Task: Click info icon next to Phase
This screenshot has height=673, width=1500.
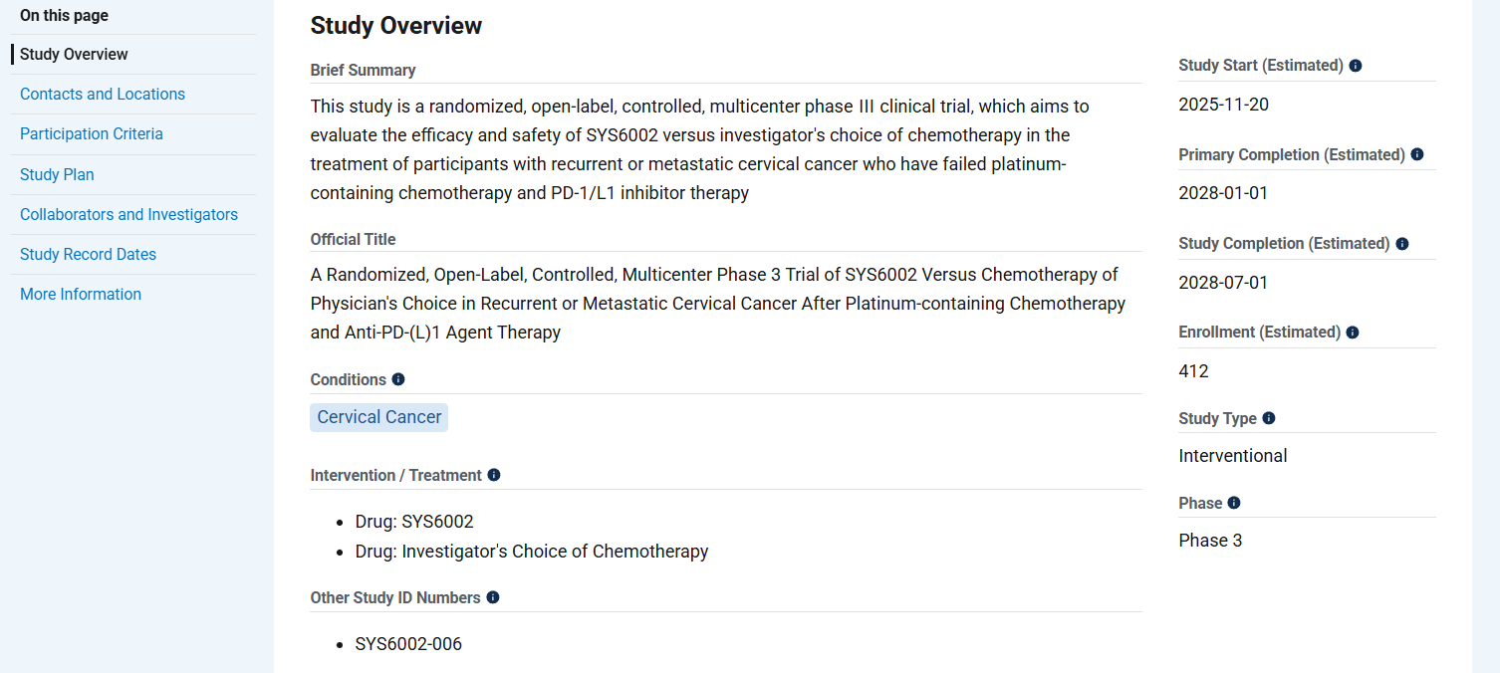Action: tap(1234, 503)
